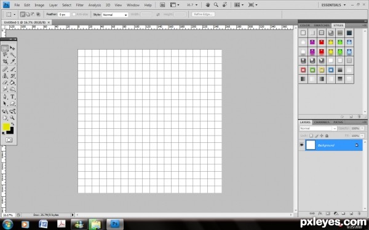Choose New selection mode button
This screenshot has width=369, height=230.
[23, 14]
